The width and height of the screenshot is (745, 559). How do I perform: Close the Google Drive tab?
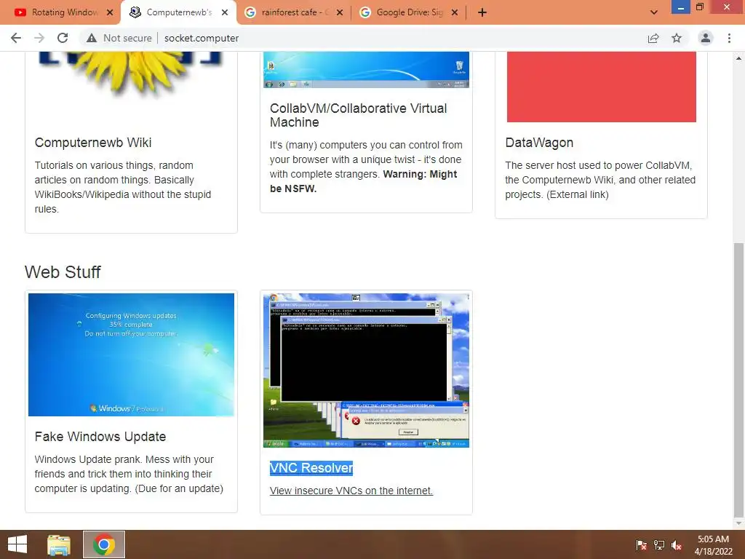coord(455,12)
